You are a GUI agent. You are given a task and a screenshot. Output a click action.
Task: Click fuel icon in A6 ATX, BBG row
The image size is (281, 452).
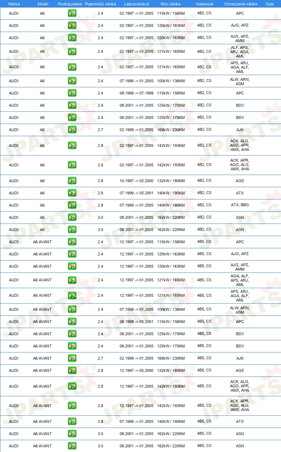click(72, 205)
